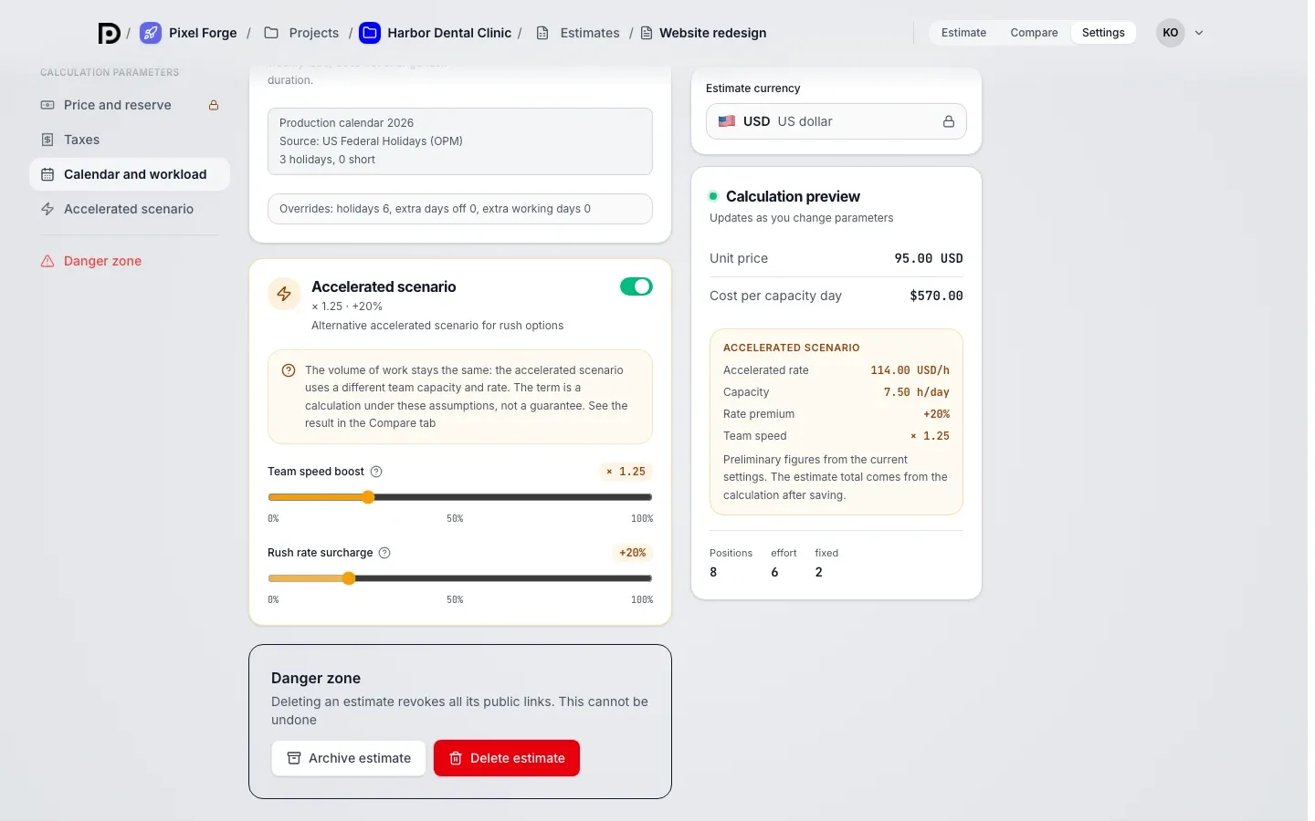This screenshot has height=821, width=1315.
Task: Click the help icon next to Team speed boost
Action: click(376, 472)
